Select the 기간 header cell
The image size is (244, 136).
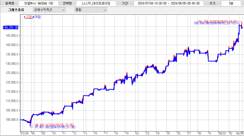[125, 3]
